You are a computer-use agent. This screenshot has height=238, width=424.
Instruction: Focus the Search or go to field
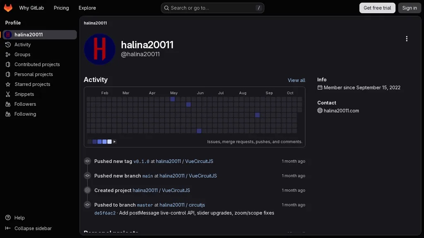point(212,8)
